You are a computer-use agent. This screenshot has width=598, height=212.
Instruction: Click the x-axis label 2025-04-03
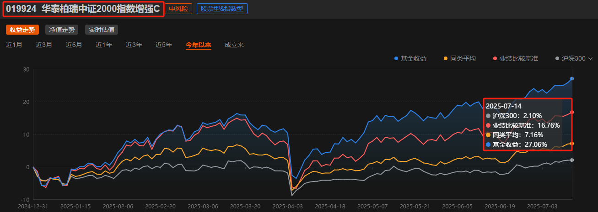[x=288, y=207]
